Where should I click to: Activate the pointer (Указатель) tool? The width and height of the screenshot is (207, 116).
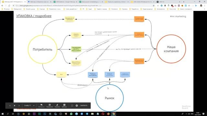(x=57, y=106)
